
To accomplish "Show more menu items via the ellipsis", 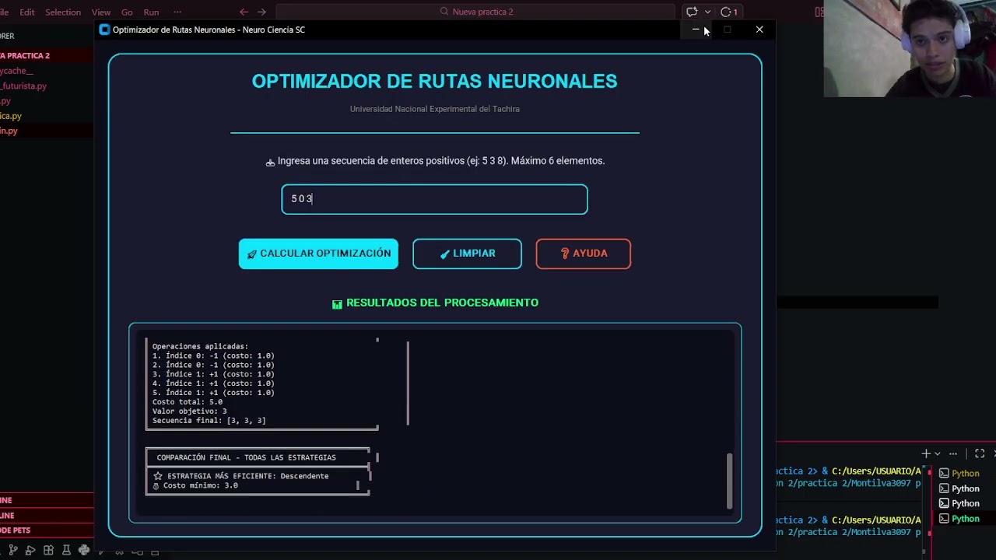I will 177,12.
